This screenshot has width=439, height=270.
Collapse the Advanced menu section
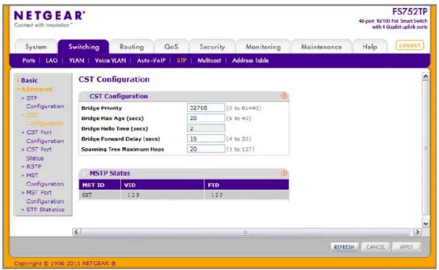[34, 89]
